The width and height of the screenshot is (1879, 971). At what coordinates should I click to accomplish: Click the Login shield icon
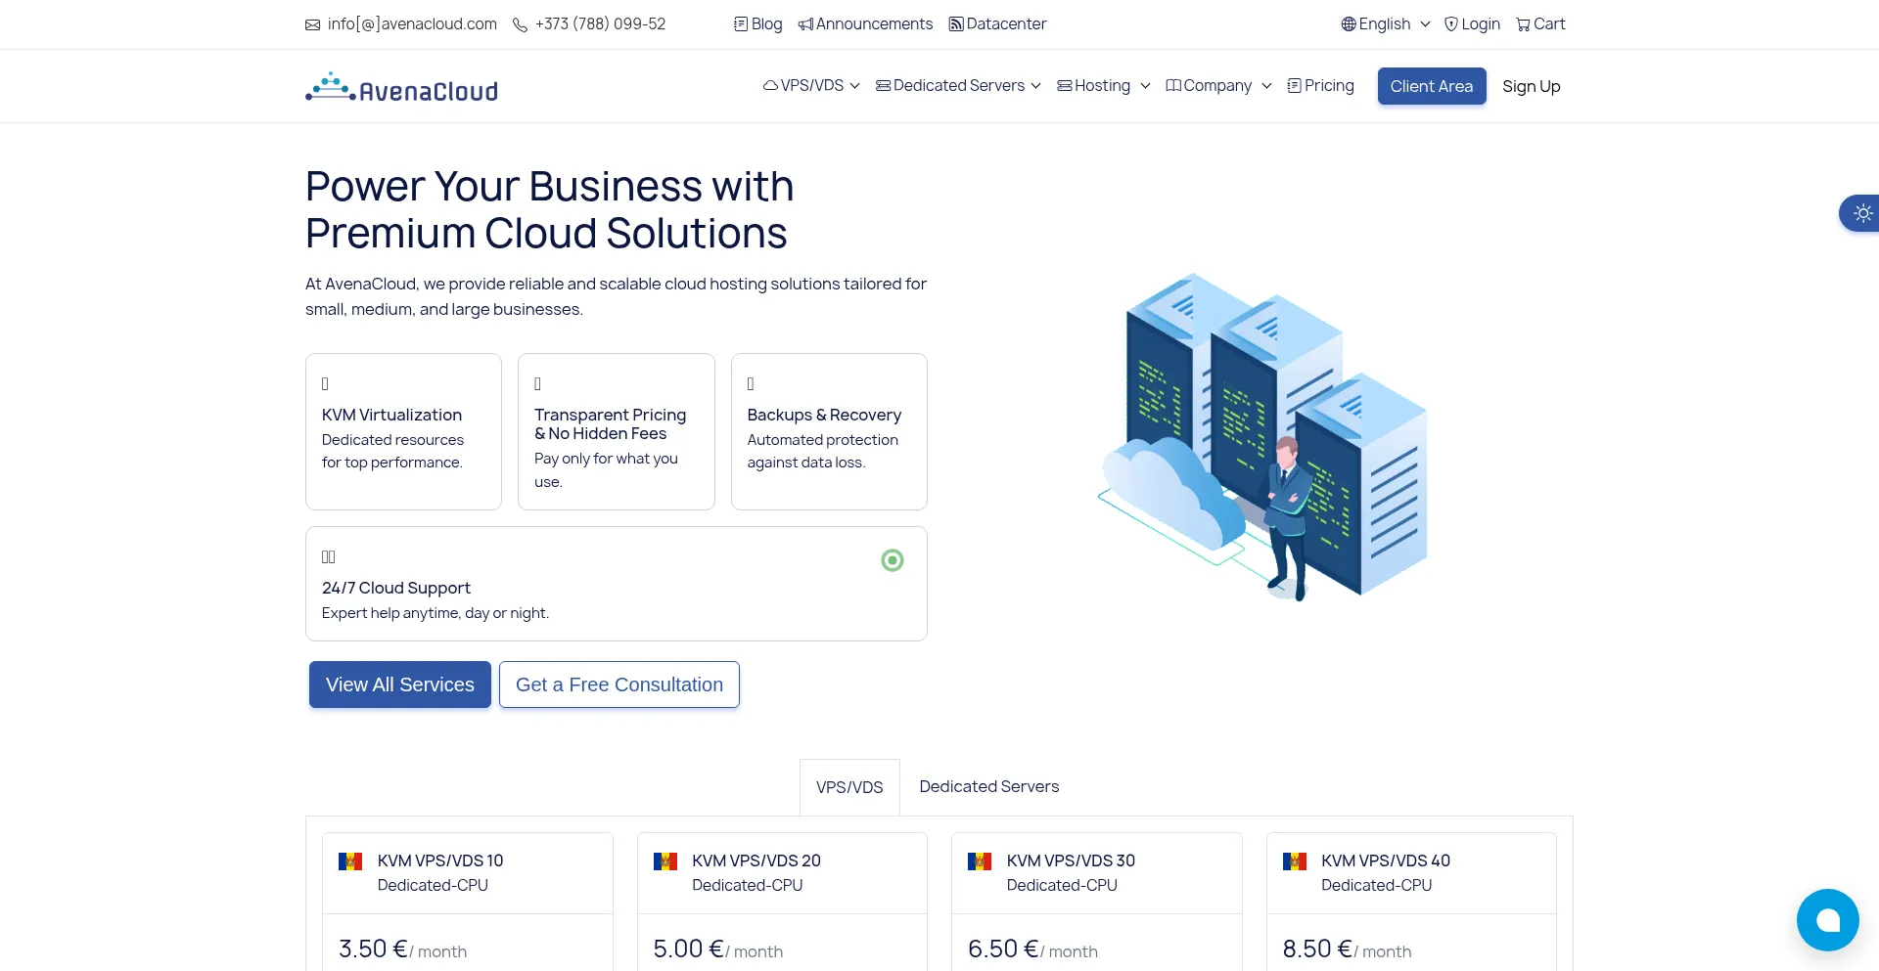click(x=1451, y=24)
